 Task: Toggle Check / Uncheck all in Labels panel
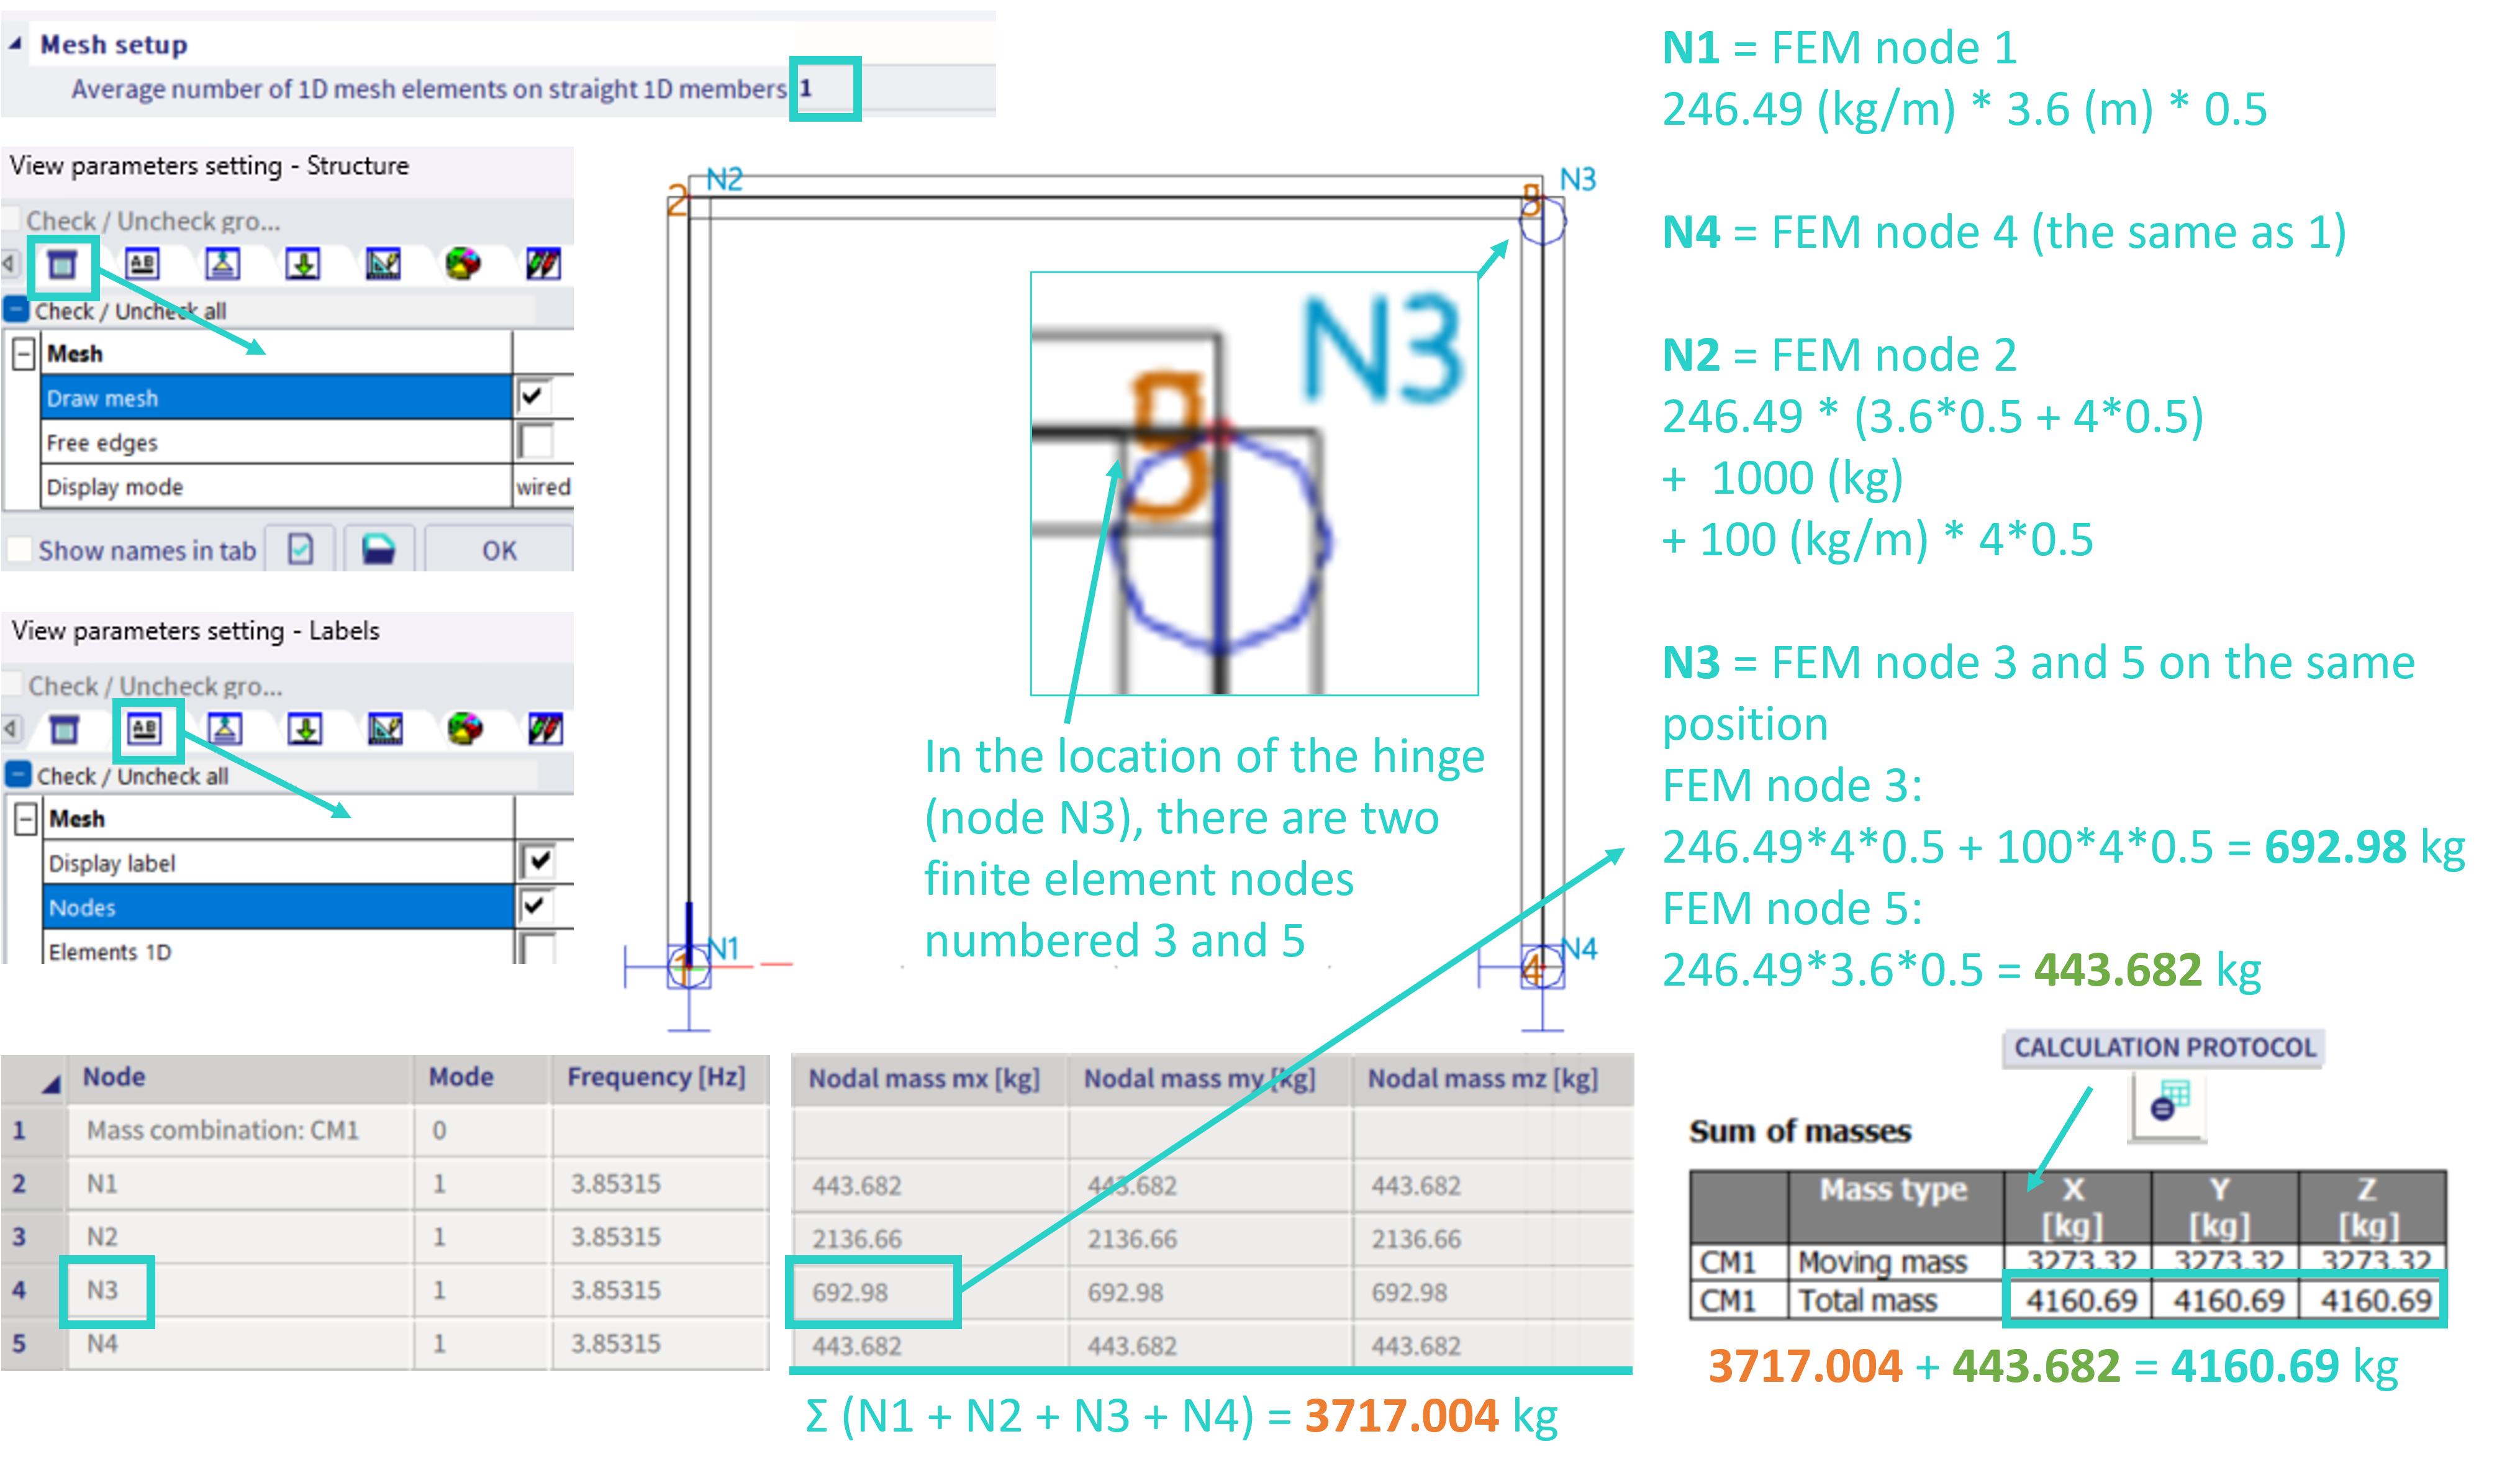(18, 774)
